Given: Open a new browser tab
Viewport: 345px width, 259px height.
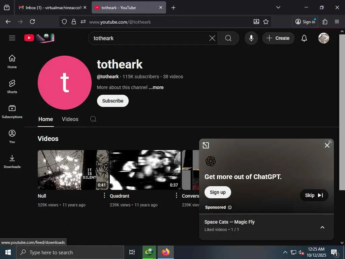Looking at the screenshot, I should point(173,7).
